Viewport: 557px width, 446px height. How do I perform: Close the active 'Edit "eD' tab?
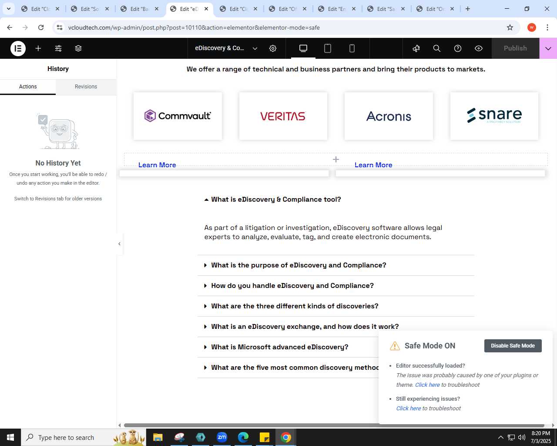[206, 9]
